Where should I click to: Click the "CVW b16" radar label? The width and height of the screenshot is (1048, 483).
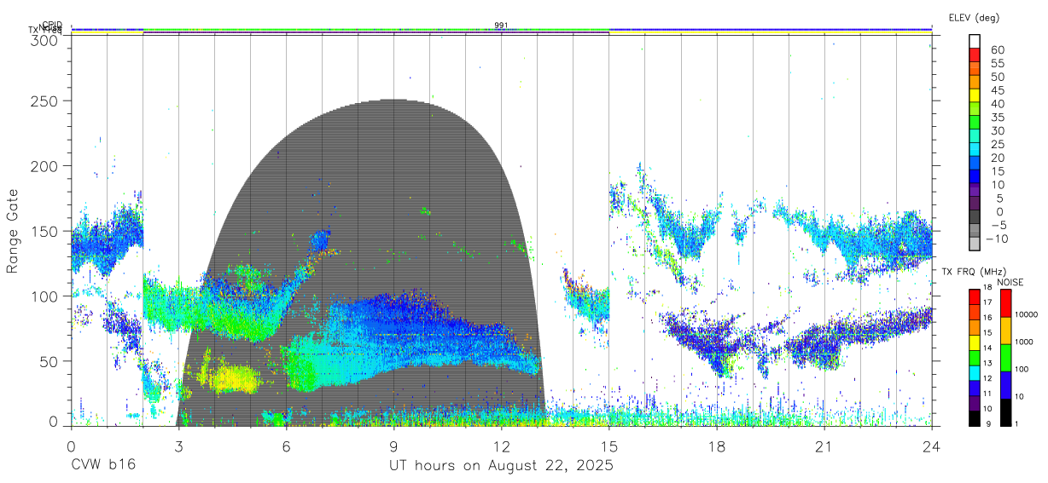[x=102, y=466]
